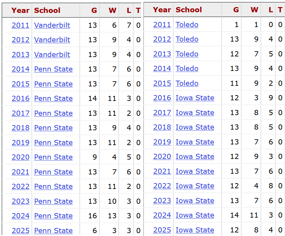Click the Vanderbilt school link for 2013
The height and width of the screenshot is (236, 285).
(52, 54)
